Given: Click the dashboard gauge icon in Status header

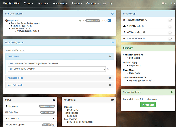Looking at the screenshot, I should [54, 100].
